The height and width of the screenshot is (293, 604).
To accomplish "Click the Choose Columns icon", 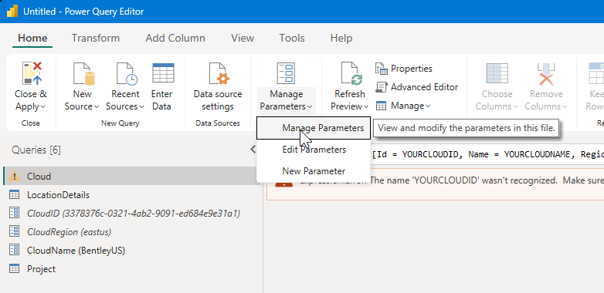I will coord(497,73).
